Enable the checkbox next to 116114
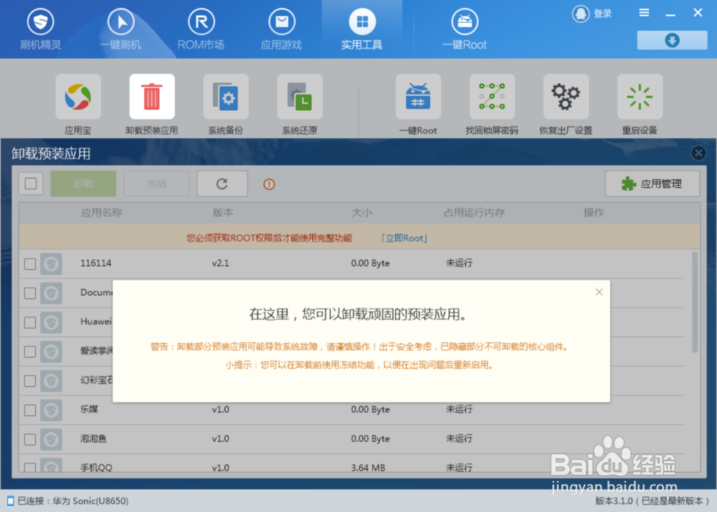This screenshot has width=717, height=512. point(29,263)
